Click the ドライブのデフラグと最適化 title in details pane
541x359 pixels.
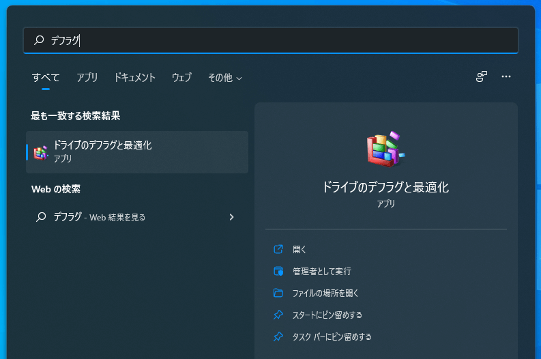tap(385, 187)
